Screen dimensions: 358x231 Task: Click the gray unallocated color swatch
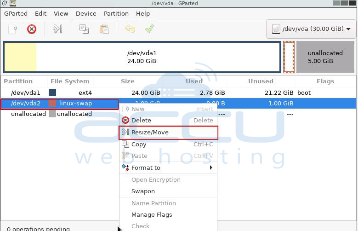pos(52,114)
